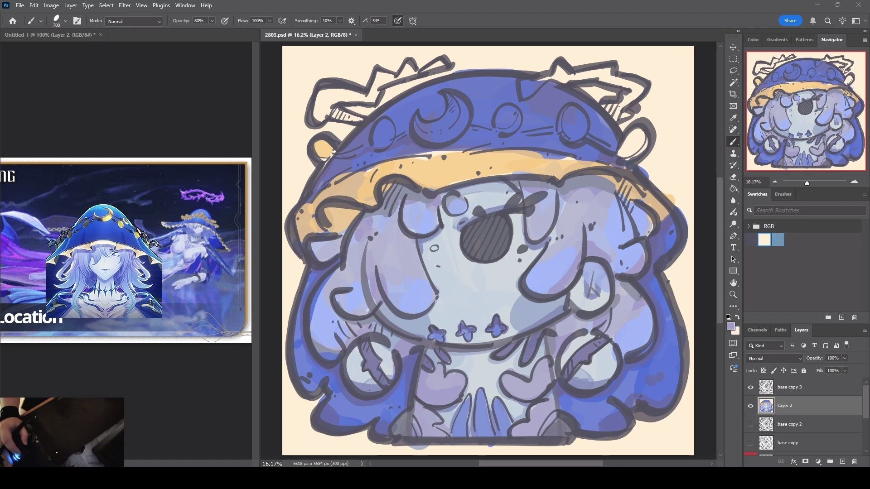The width and height of the screenshot is (870, 489).
Task: Select the Zoom tool
Action: tap(733, 295)
